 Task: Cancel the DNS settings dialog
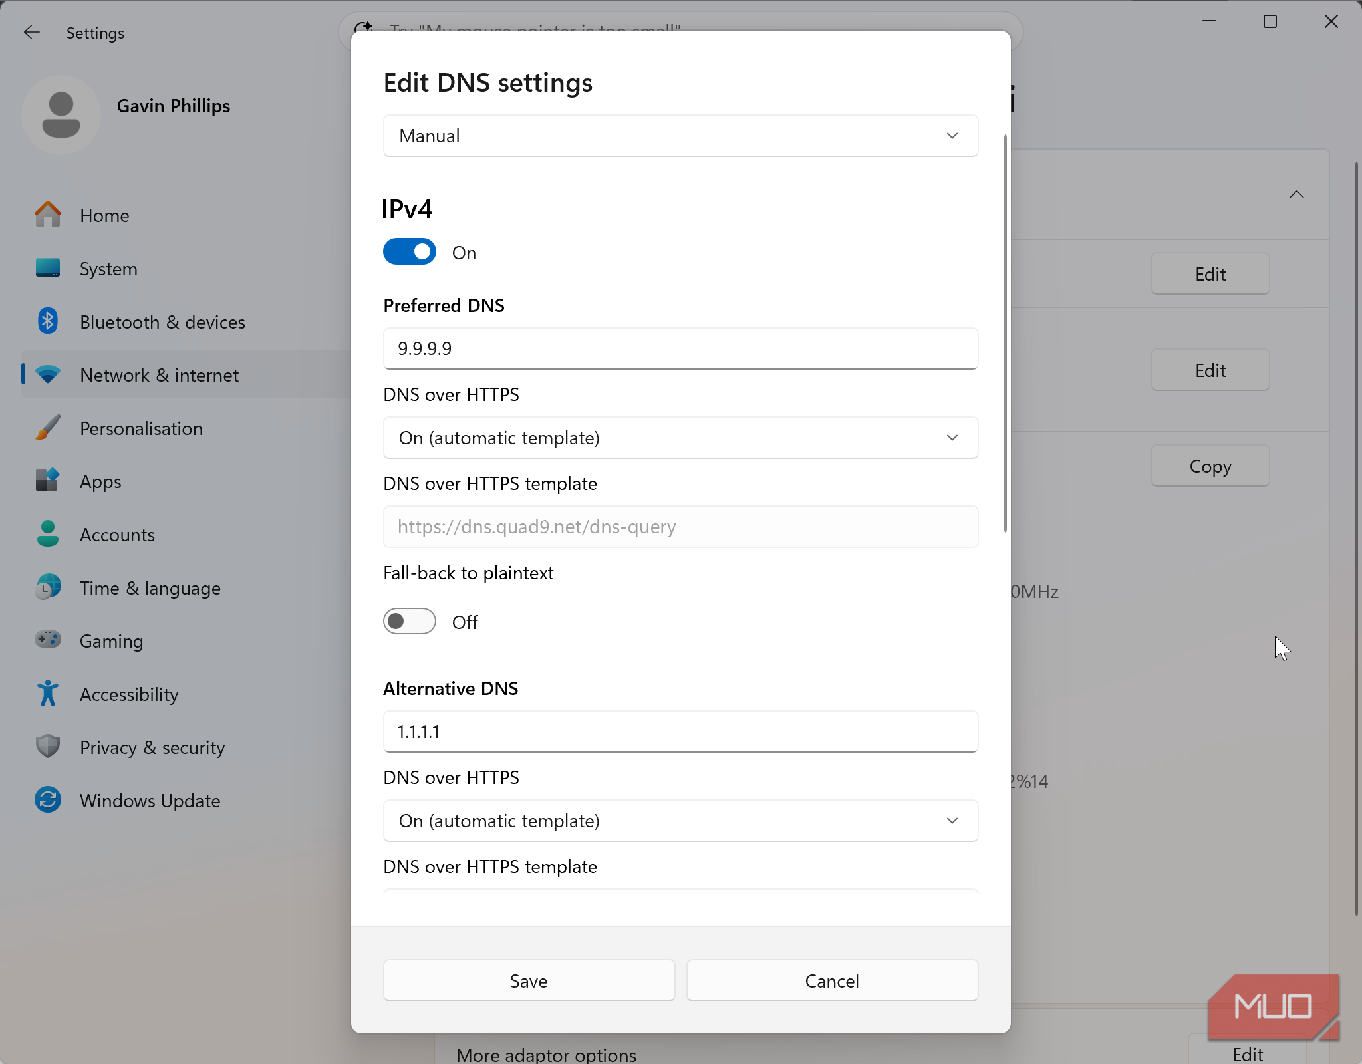(x=832, y=980)
